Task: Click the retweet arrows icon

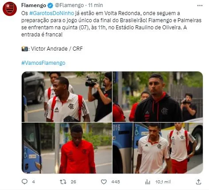Action: click(63, 182)
